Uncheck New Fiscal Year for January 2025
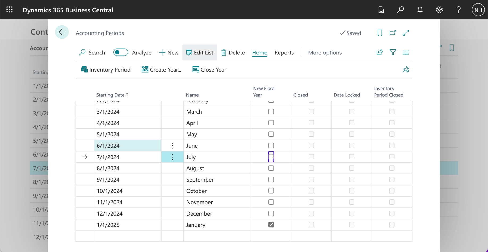Screen dimensions: 488x252 pos(271,225)
